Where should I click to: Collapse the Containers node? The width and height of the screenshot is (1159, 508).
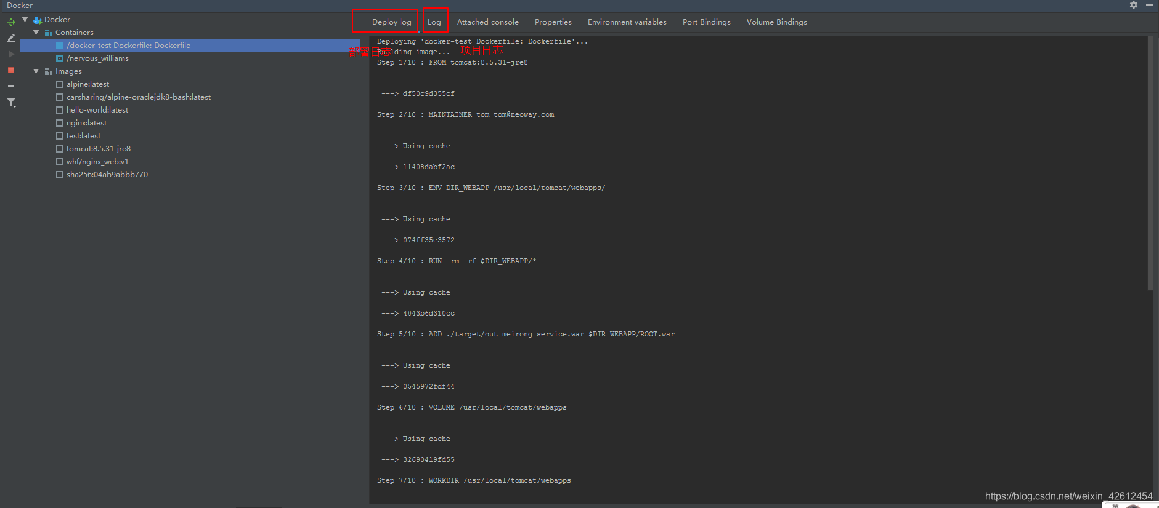point(36,33)
